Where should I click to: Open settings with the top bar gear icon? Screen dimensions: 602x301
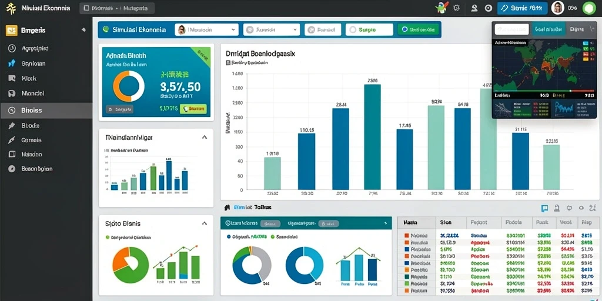[x=456, y=8]
